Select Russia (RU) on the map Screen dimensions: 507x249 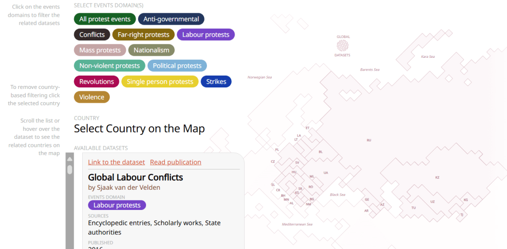tap(369, 140)
